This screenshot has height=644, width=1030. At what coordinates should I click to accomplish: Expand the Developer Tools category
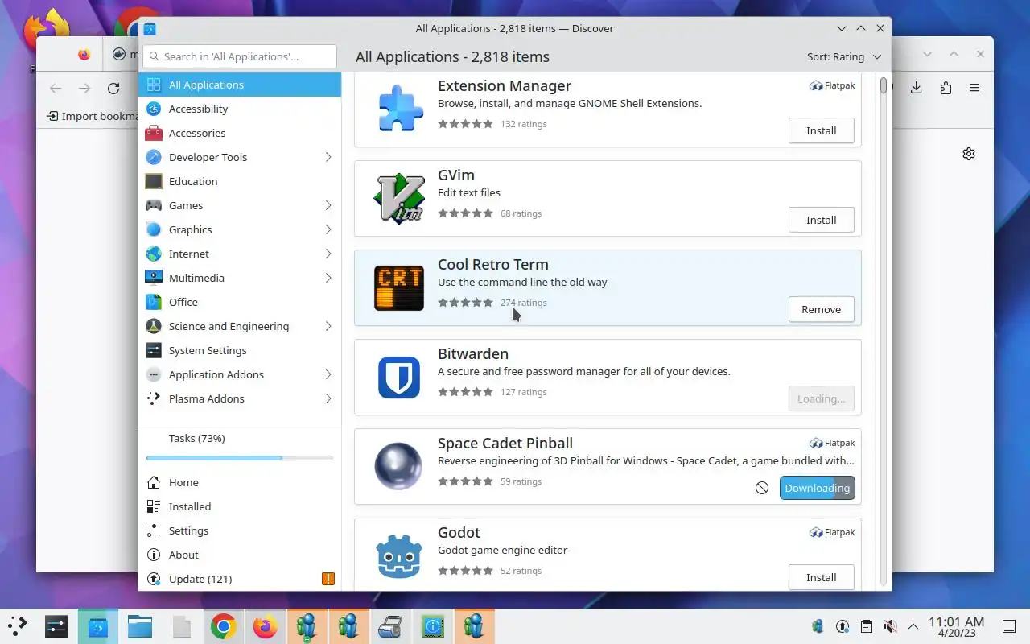pyautogui.click(x=328, y=157)
